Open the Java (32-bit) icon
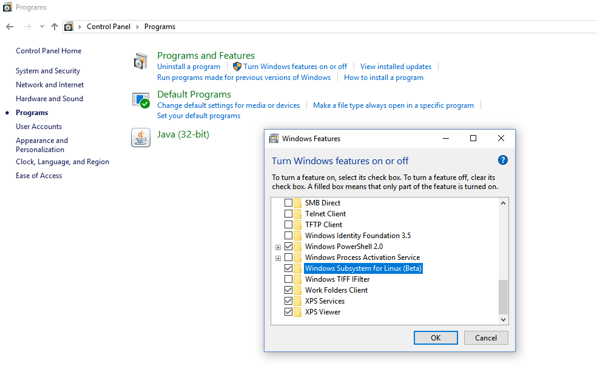Viewport: 597px width, 372px height. 141,138
